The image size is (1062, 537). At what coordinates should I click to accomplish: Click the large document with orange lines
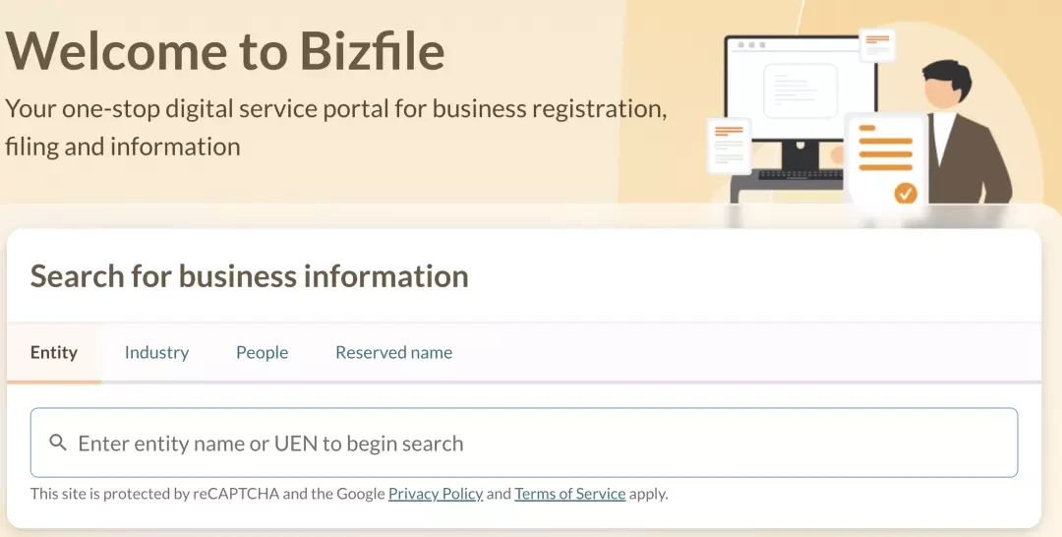point(886,162)
